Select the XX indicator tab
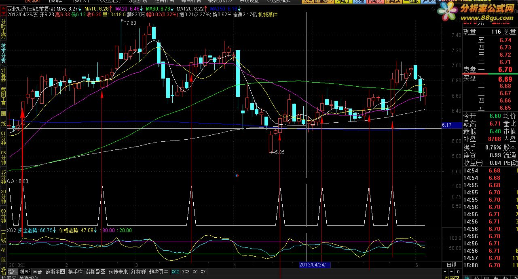 point(203,272)
